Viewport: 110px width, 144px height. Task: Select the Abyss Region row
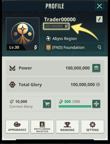pyautogui.click(x=74, y=39)
